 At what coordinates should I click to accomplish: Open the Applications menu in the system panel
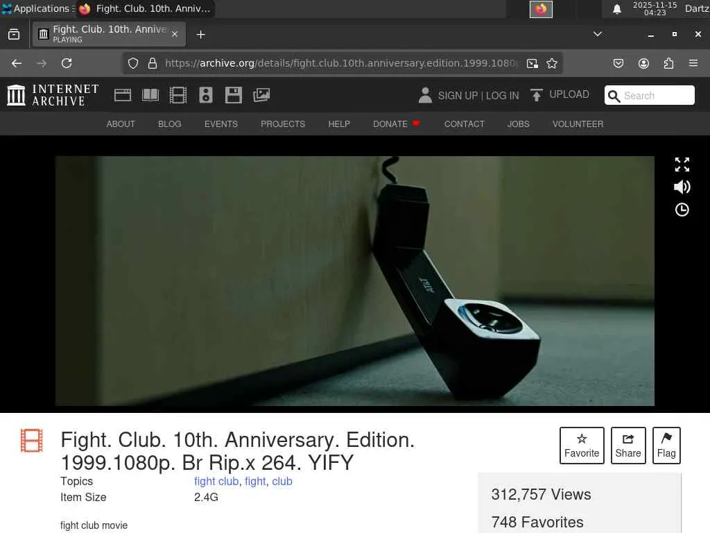tap(37, 8)
